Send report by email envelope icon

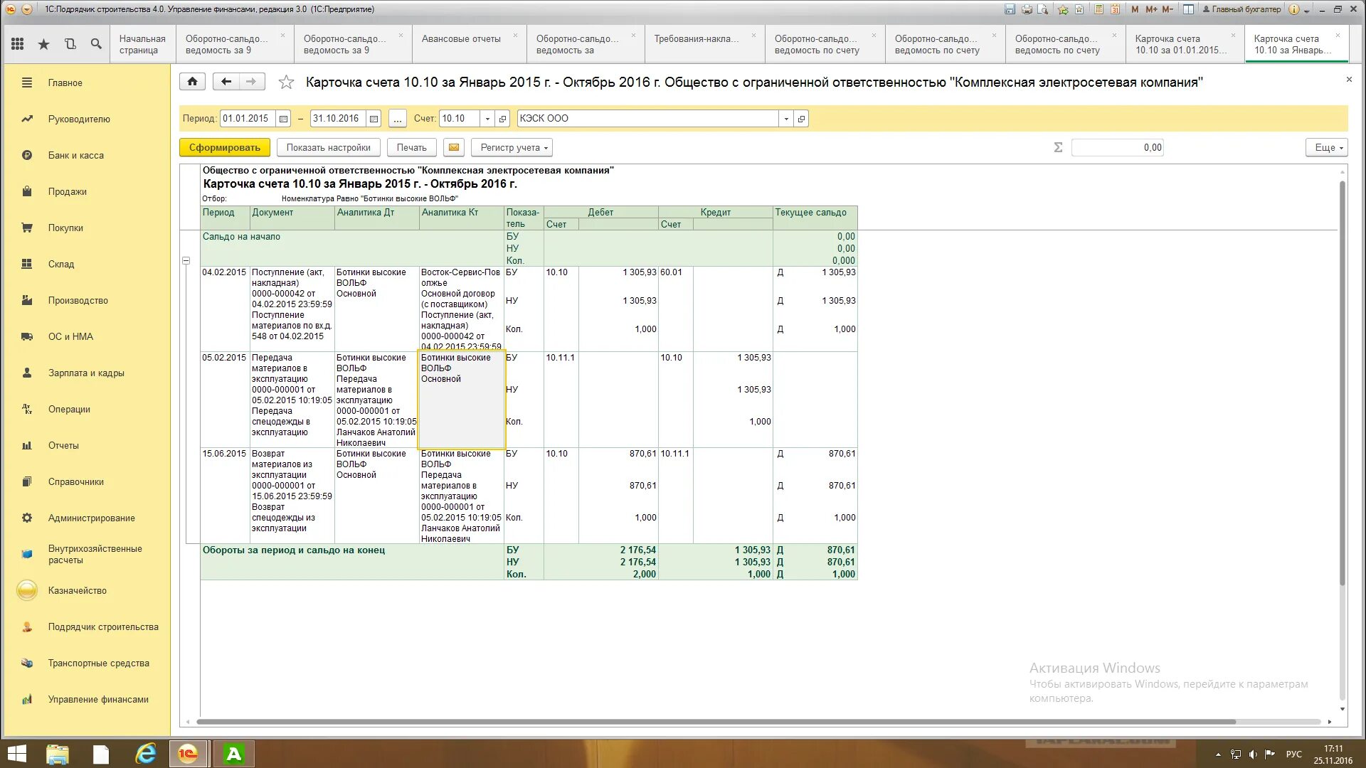[x=454, y=147]
